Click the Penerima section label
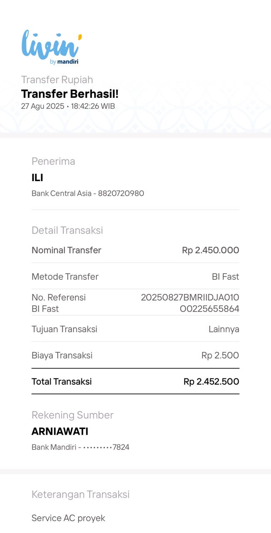 click(53, 161)
